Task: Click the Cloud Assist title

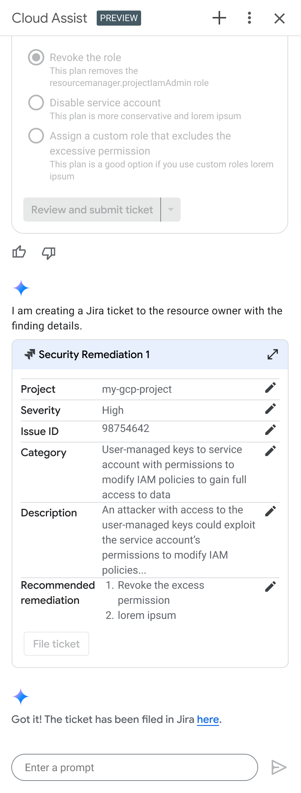Action: click(x=49, y=18)
